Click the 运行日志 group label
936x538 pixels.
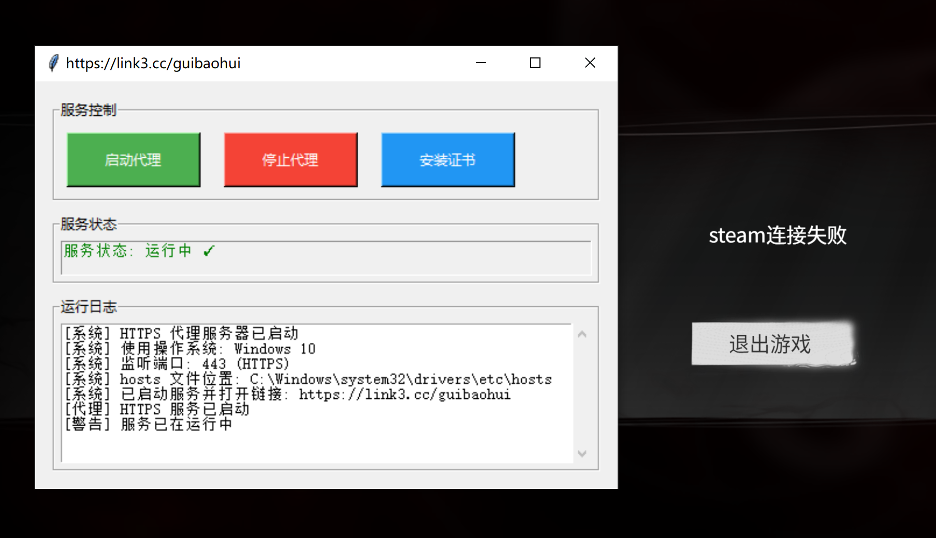pyautogui.click(x=88, y=307)
